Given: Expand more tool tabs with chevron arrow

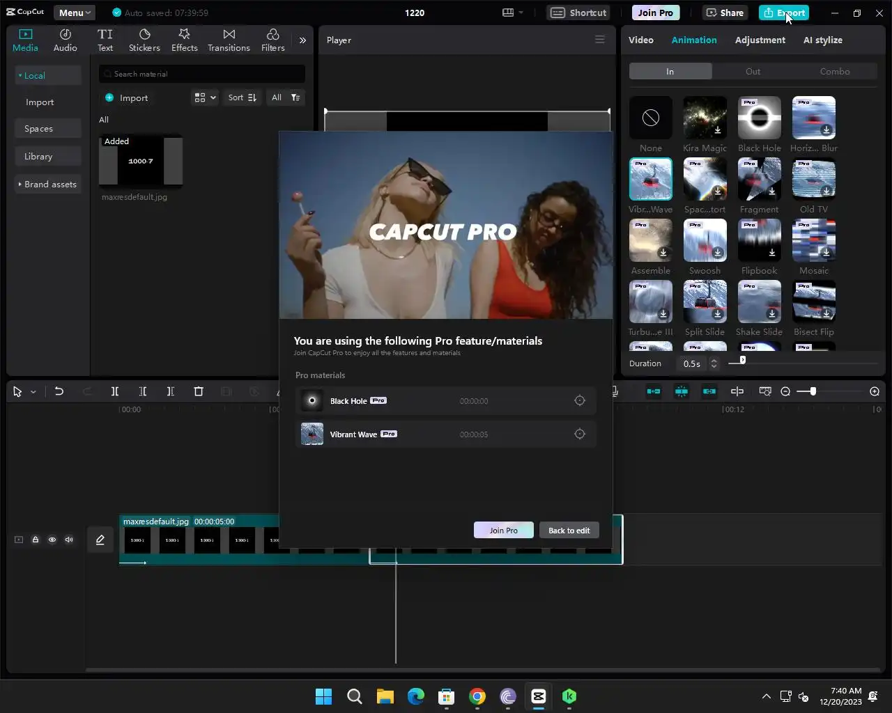Looking at the screenshot, I should (x=302, y=40).
